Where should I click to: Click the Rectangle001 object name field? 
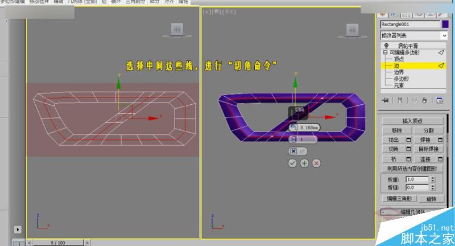coord(410,24)
